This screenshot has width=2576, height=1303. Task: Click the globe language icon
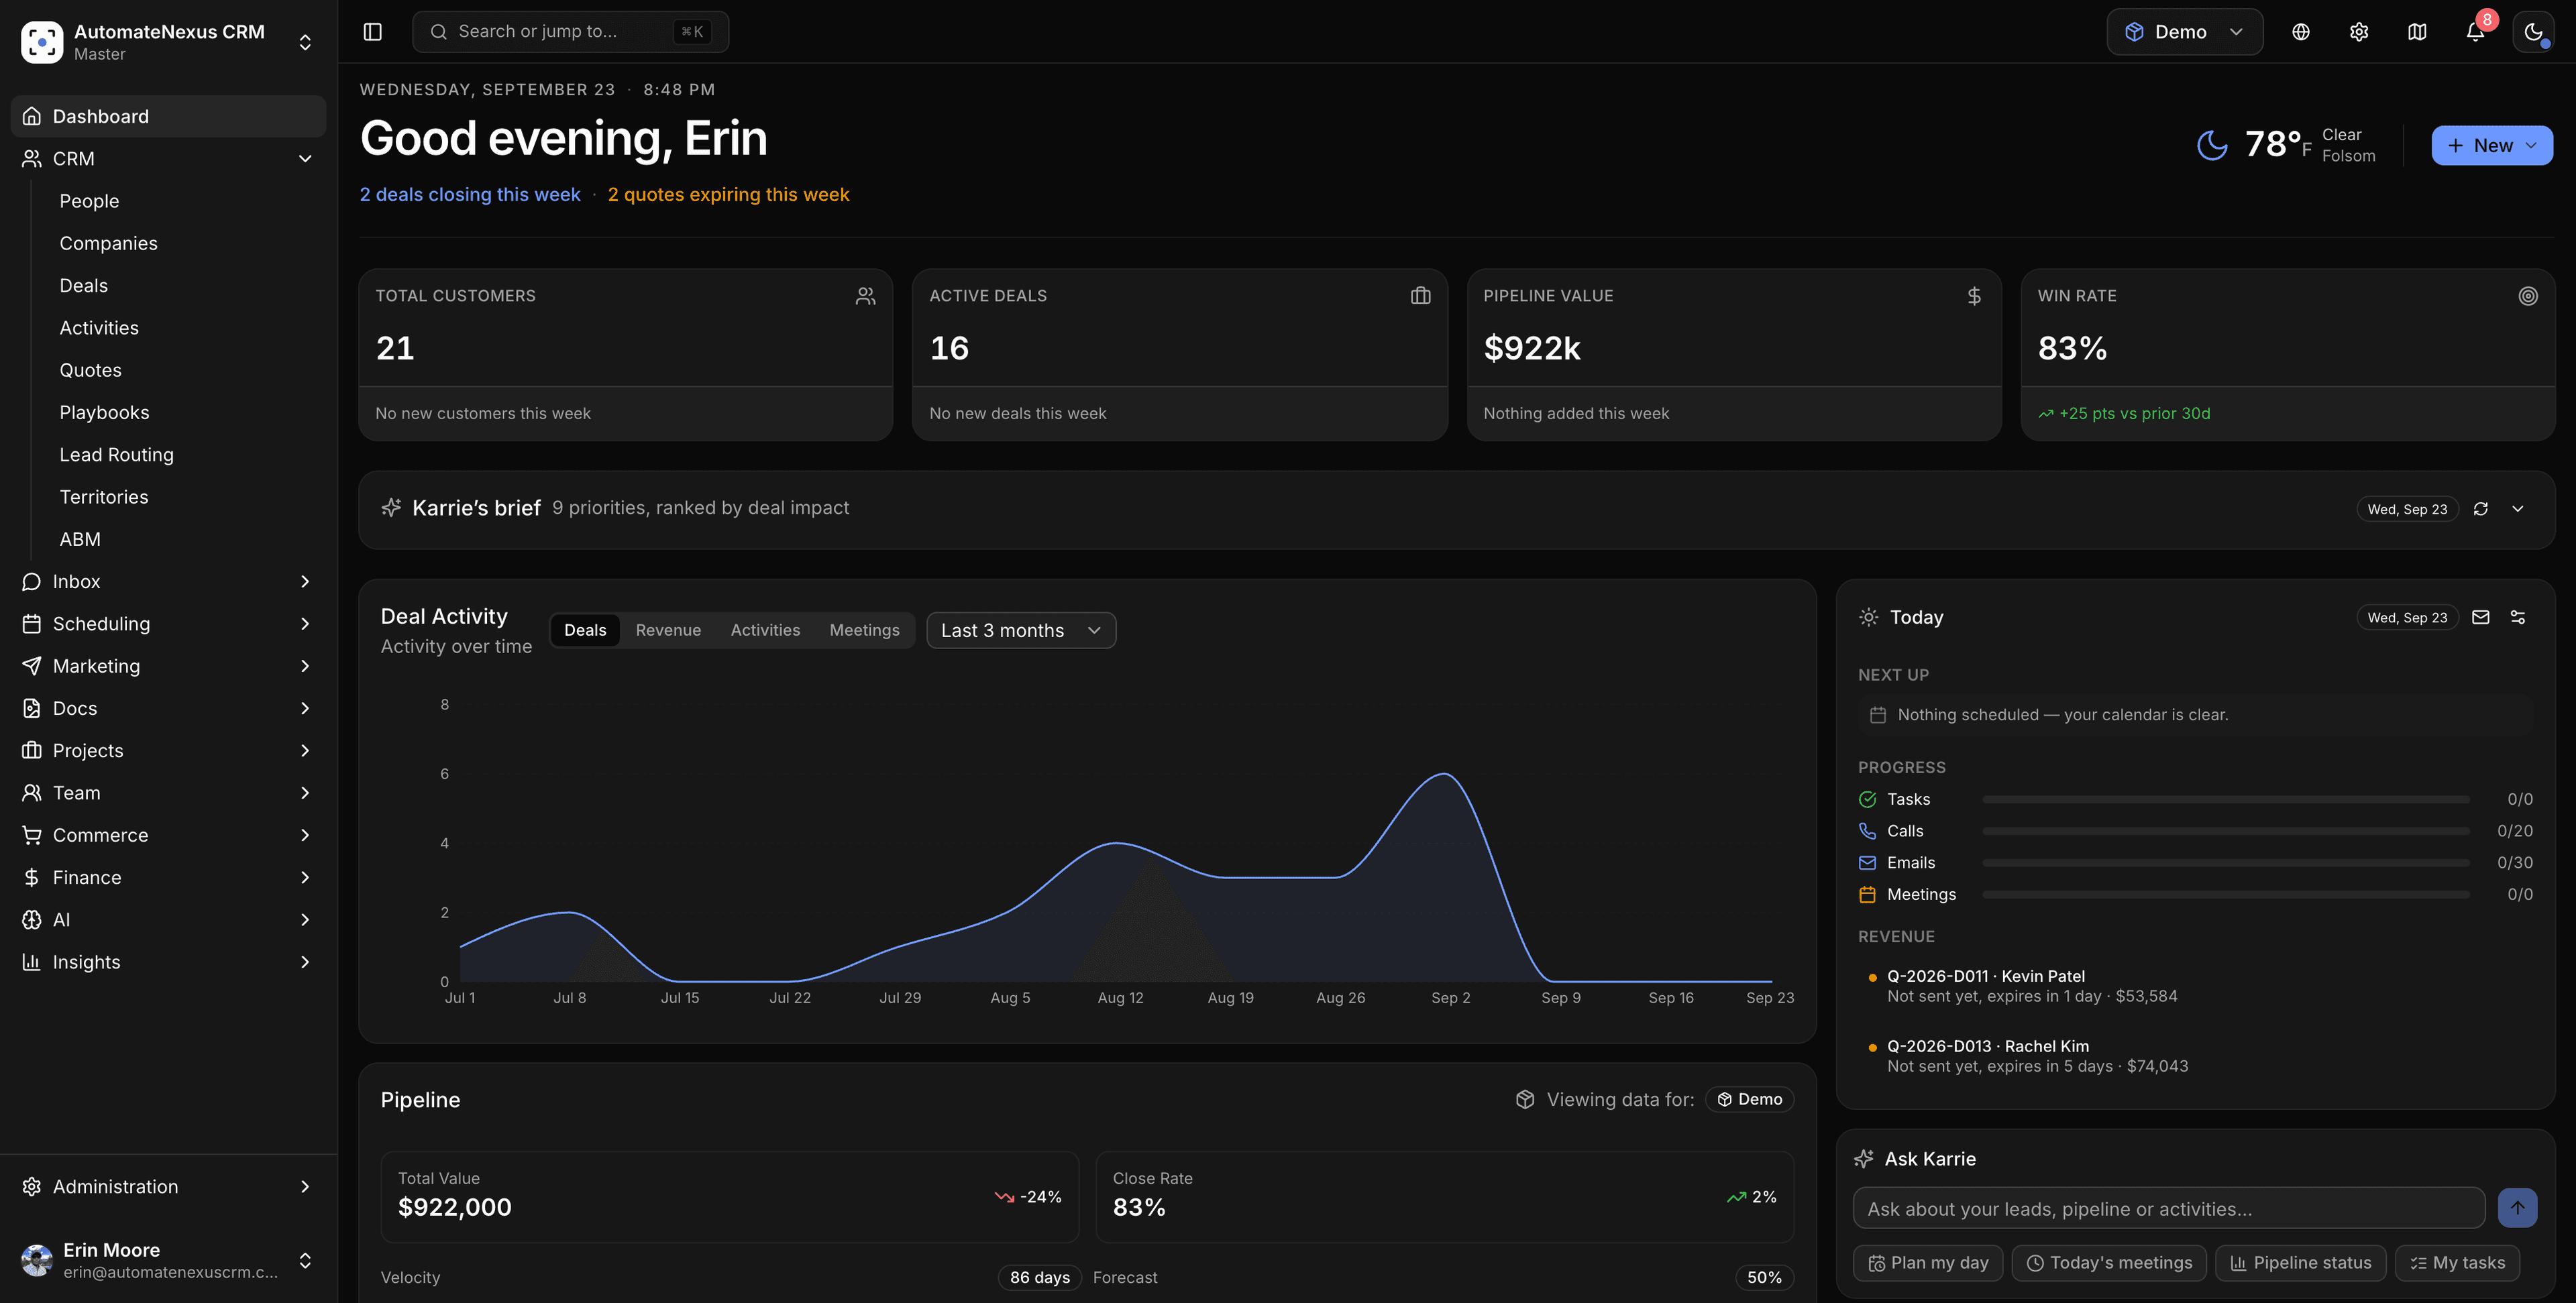[2301, 32]
